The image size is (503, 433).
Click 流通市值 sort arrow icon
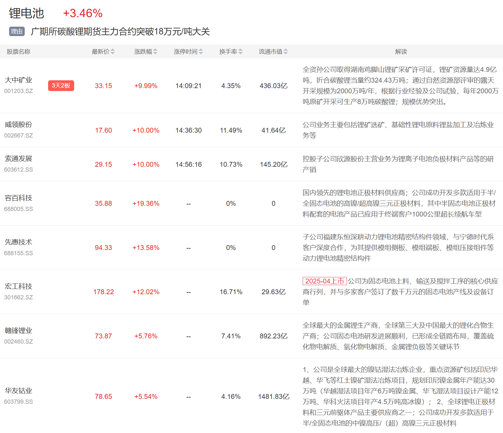[285, 52]
